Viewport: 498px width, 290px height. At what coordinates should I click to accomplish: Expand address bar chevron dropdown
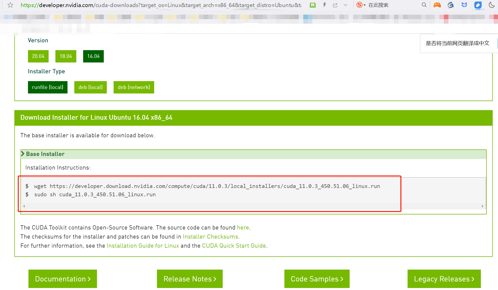click(x=345, y=5)
